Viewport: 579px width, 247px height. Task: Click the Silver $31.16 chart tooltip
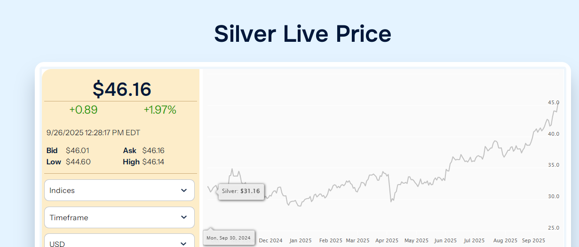(241, 191)
